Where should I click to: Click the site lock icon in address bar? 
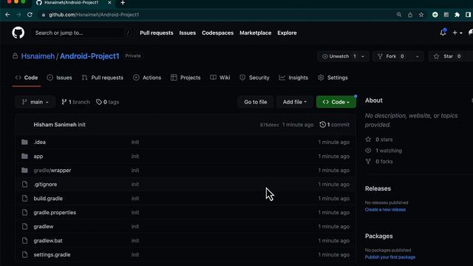pyautogui.click(x=44, y=15)
